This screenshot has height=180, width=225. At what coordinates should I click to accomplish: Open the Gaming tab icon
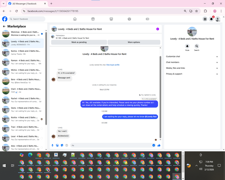click(148, 19)
